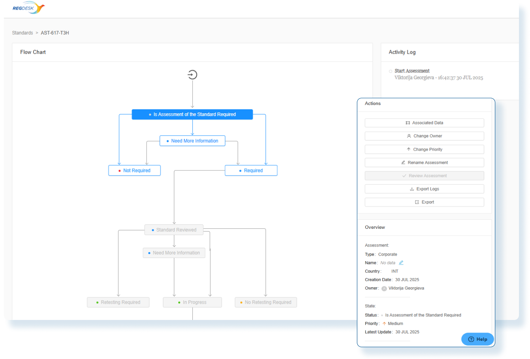
Task: Click the Change Priority button
Action: 424,150
